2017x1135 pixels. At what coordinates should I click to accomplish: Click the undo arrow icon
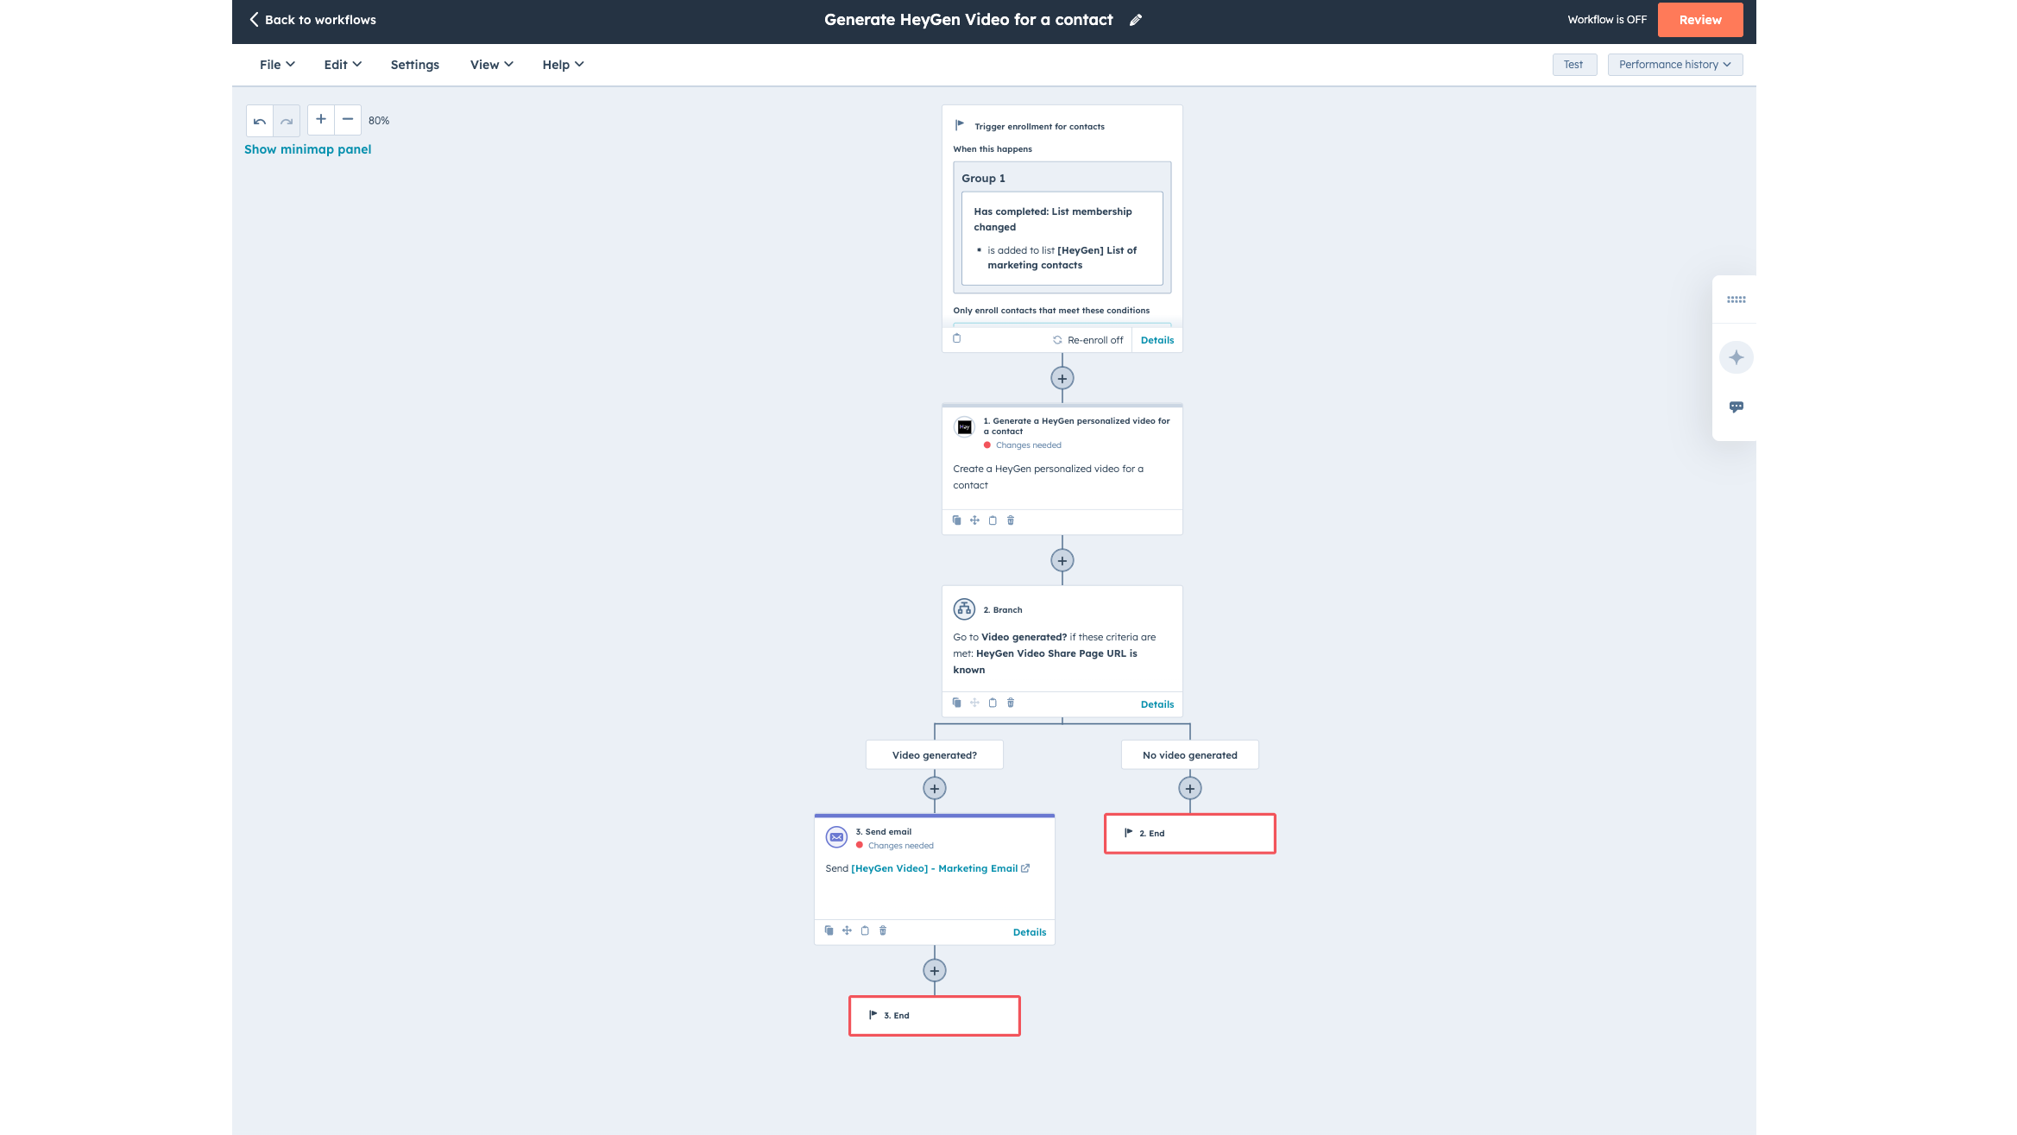click(260, 121)
